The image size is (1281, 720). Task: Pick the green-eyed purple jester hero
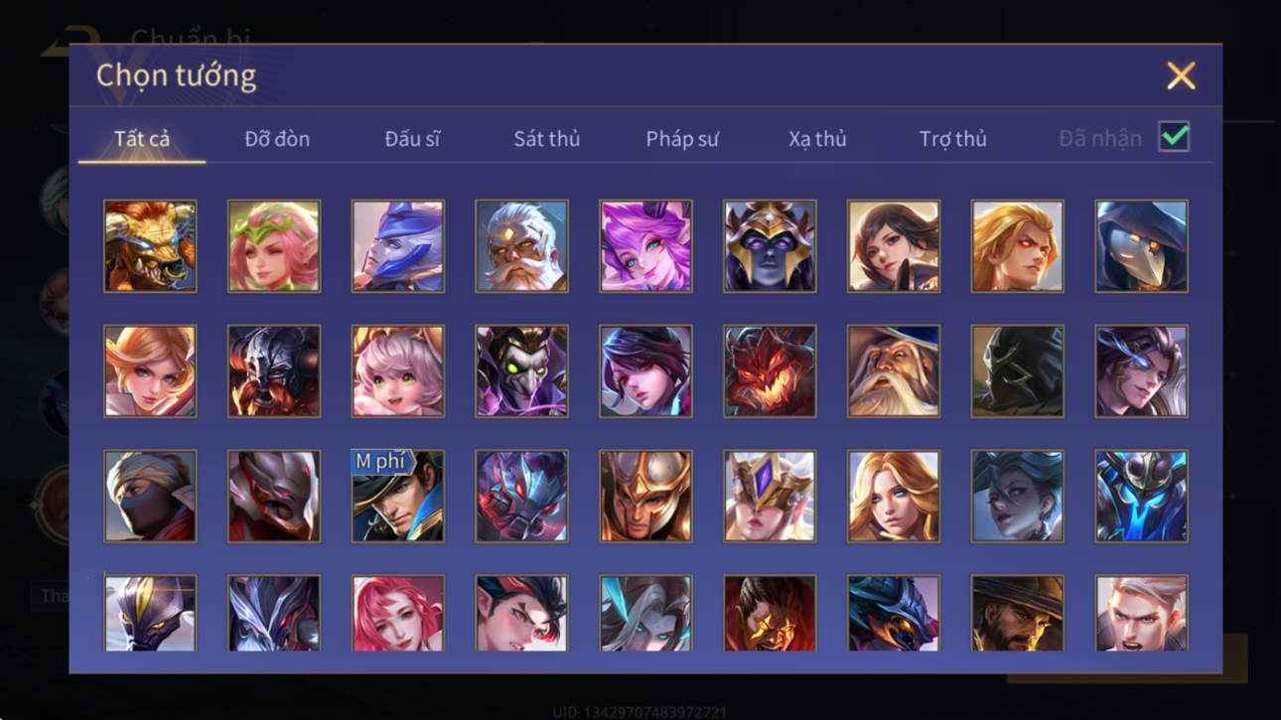coord(521,371)
